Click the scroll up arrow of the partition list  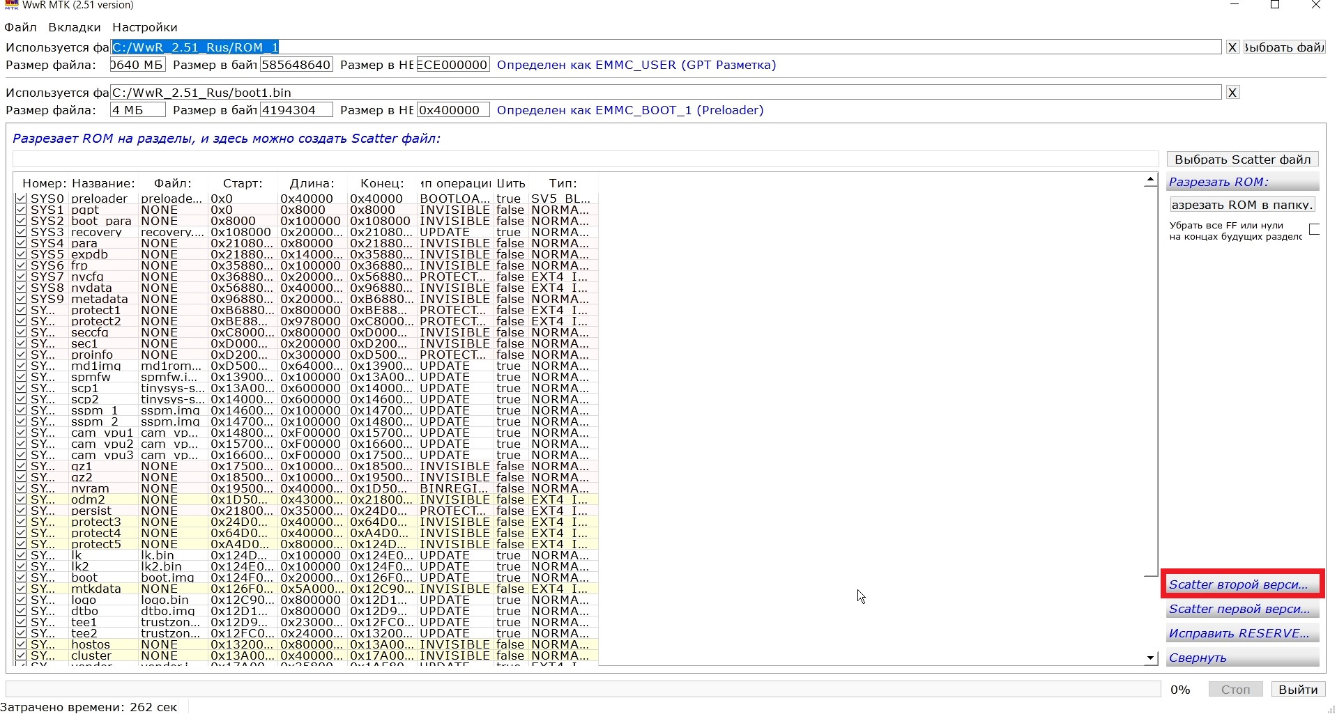[x=1150, y=180]
